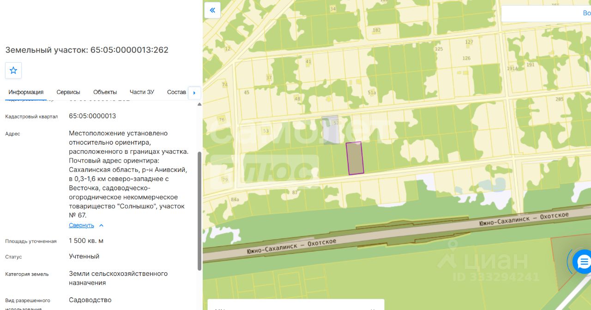The height and width of the screenshot is (310, 591).
Task: Select permitted use value Садоводство
Action: (x=90, y=300)
